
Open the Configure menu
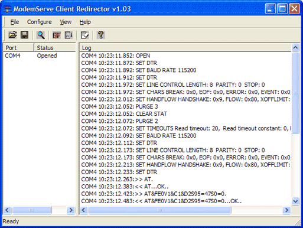click(x=40, y=22)
